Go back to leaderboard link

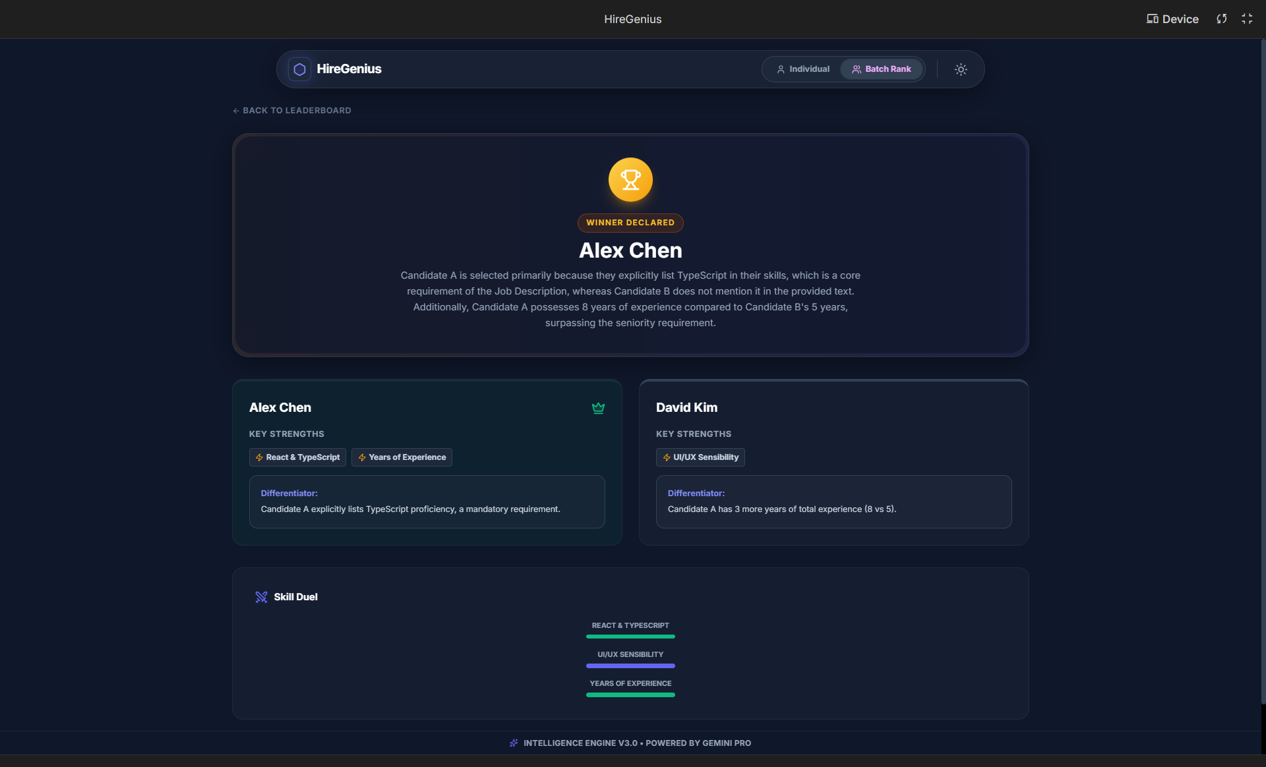(291, 111)
